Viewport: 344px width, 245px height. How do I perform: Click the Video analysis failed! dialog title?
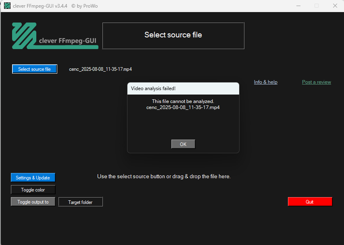153,89
